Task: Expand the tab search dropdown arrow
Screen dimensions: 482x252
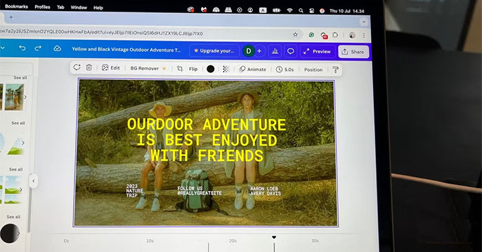Action: click(364, 22)
